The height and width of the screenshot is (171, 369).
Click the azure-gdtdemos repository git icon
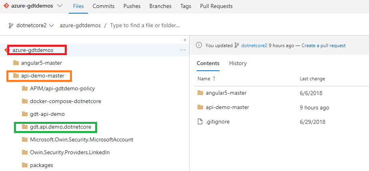click(6, 6)
